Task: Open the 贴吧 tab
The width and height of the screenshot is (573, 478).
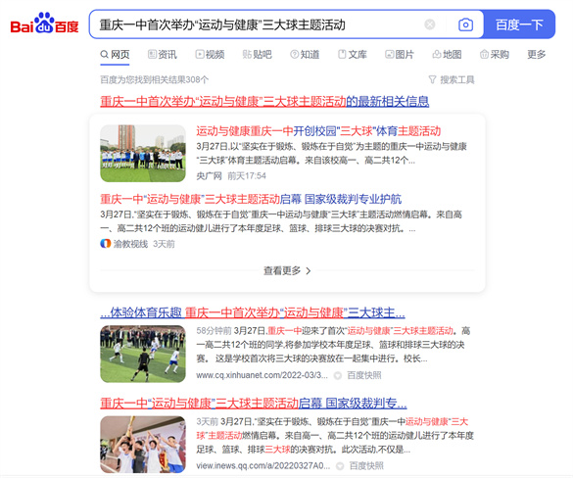Action: (258, 55)
